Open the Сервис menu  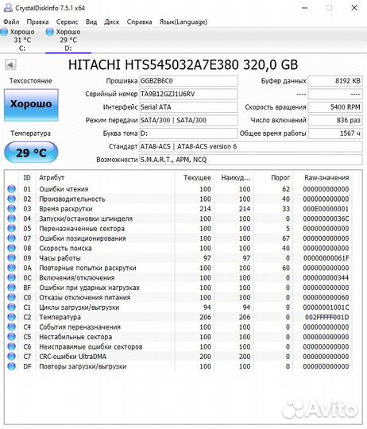click(x=67, y=22)
